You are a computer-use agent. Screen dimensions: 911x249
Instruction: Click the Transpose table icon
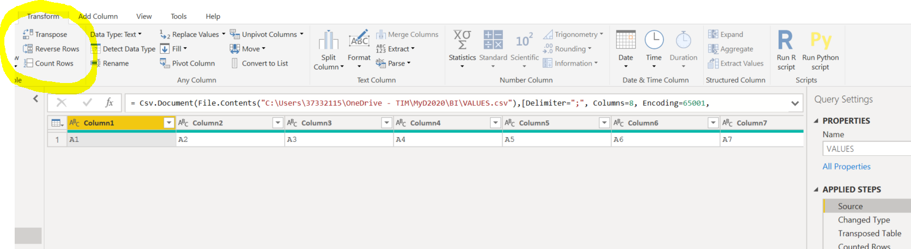[x=28, y=34]
